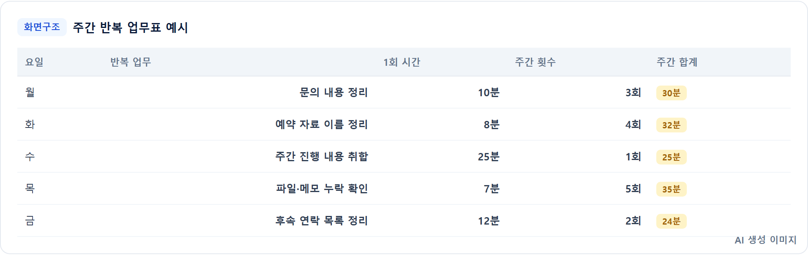Select the 파일·메모 누락 확인 task

click(322, 189)
